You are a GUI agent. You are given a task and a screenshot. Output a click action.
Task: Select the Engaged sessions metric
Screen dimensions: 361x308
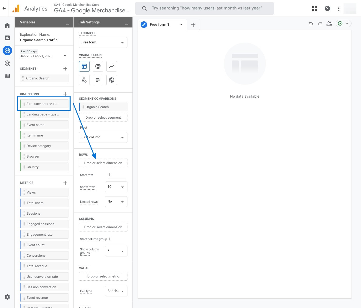coord(44,224)
